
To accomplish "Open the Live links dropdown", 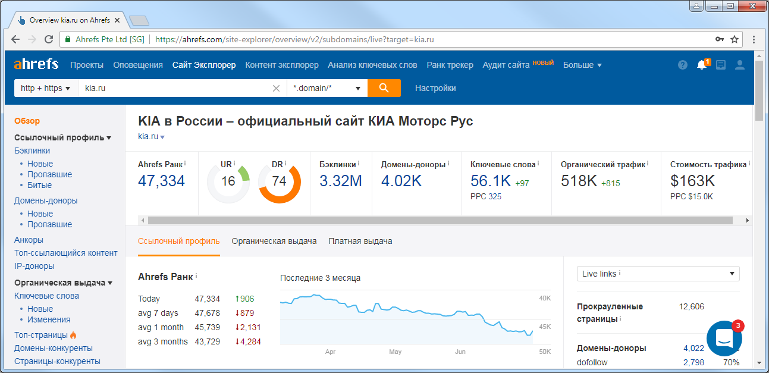I will tap(658, 274).
